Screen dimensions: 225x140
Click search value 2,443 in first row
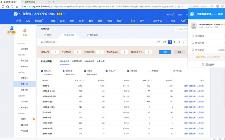click(x=80, y=86)
